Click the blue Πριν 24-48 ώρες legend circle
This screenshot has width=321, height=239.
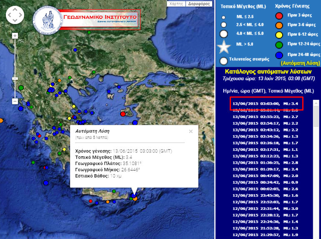coord(279,55)
